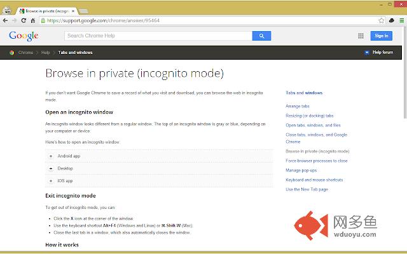This screenshot has width=407, height=254.
Task: Click the Sign in button
Action: click(x=381, y=36)
